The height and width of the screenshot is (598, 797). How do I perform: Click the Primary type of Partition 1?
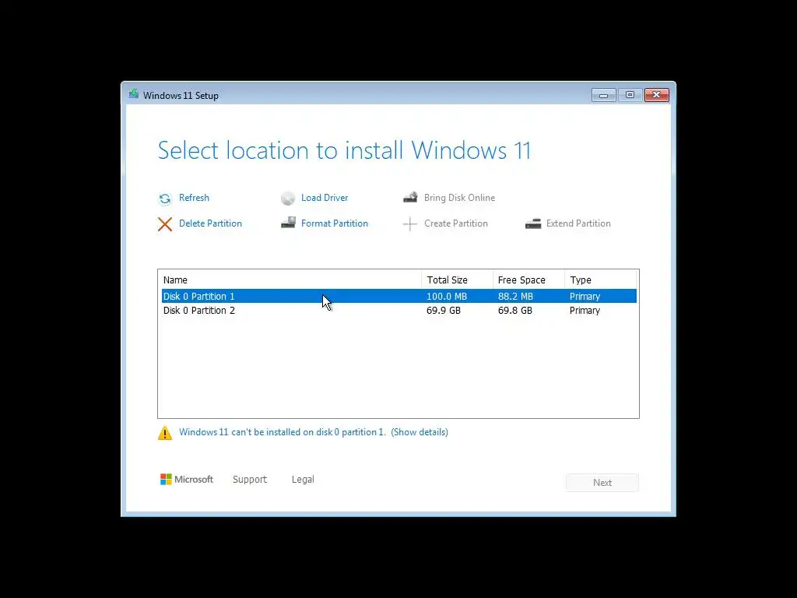585,296
